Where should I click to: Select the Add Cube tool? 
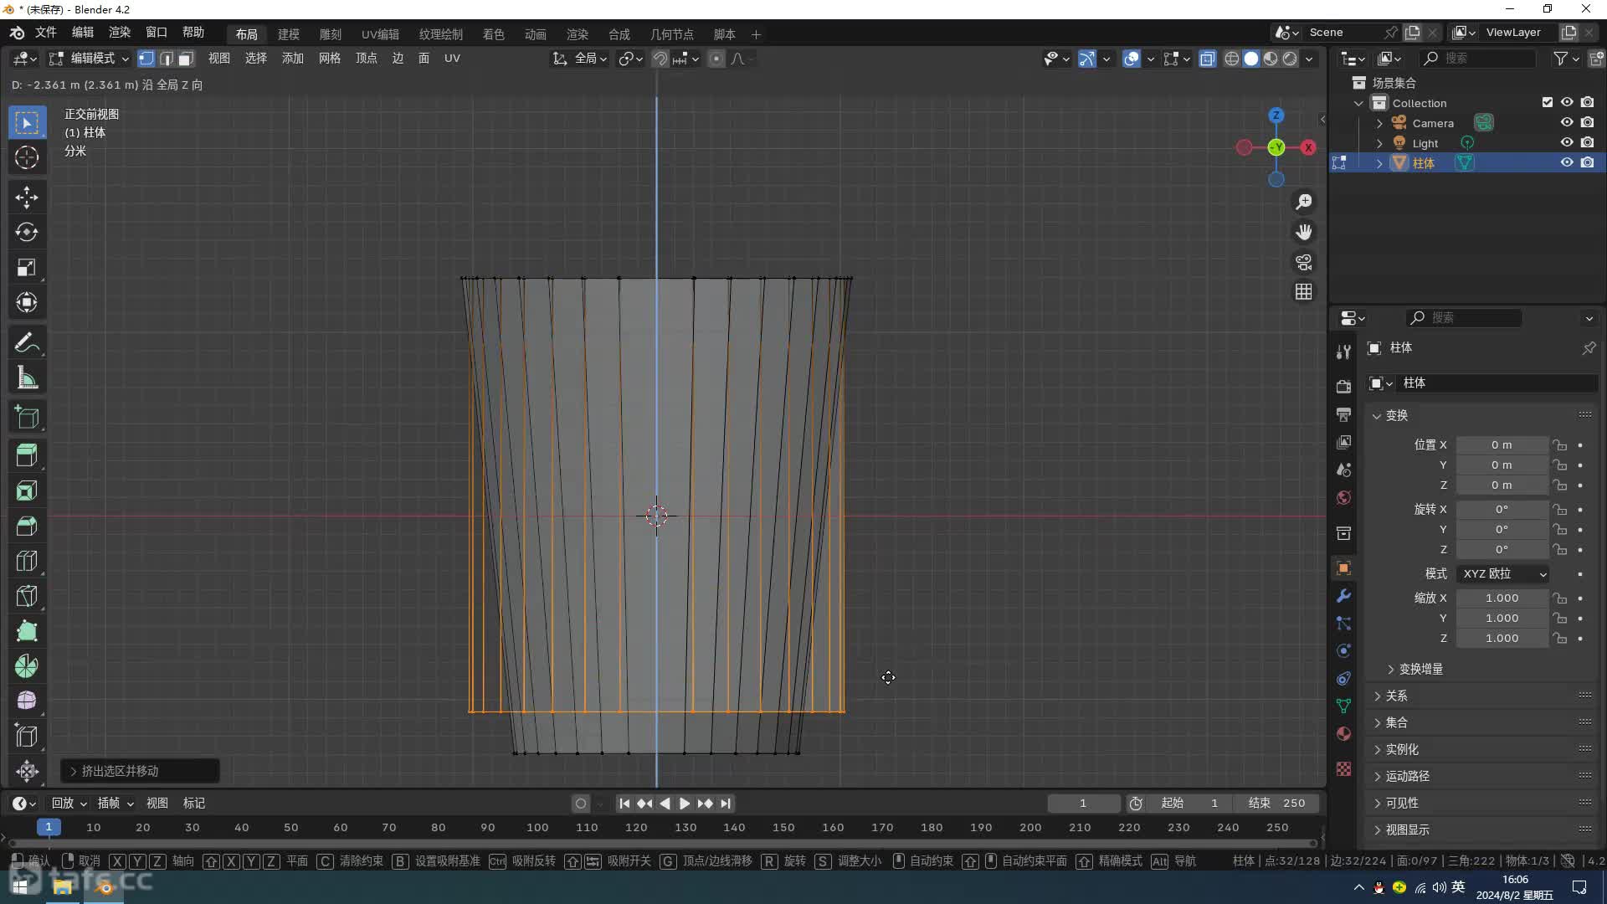tap(27, 417)
